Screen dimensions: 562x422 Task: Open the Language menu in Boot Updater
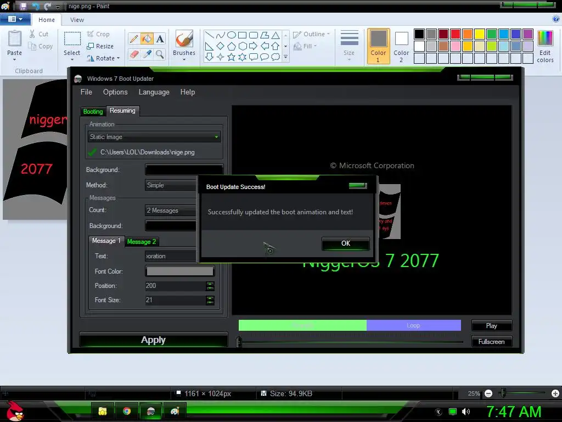[154, 92]
